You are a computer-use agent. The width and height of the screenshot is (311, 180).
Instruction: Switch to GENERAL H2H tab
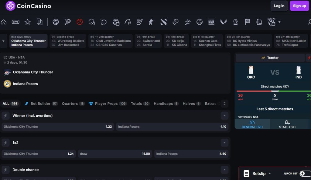252,124
